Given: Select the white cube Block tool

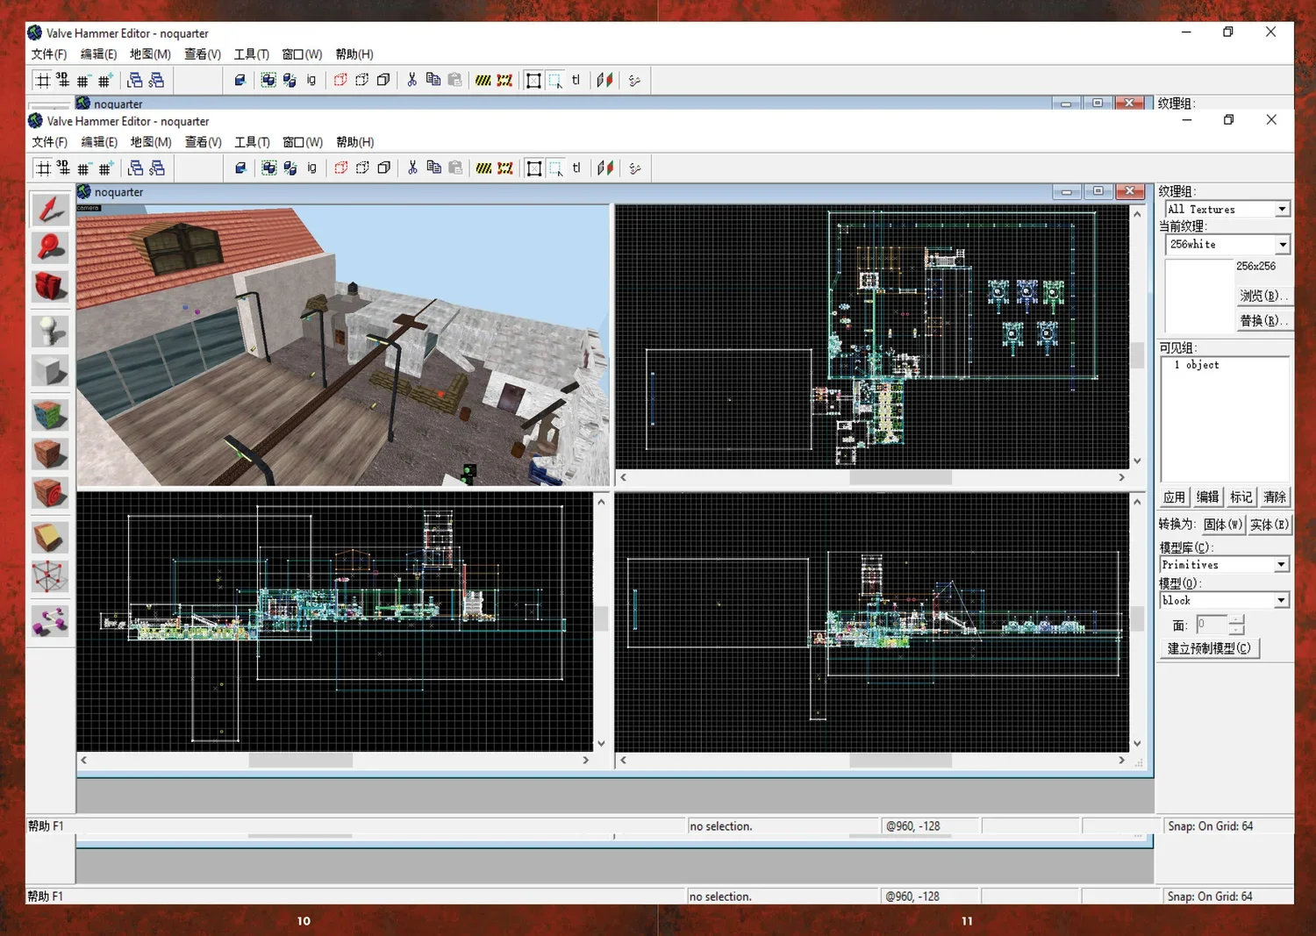Looking at the screenshot, I should [x=50, y=371].
